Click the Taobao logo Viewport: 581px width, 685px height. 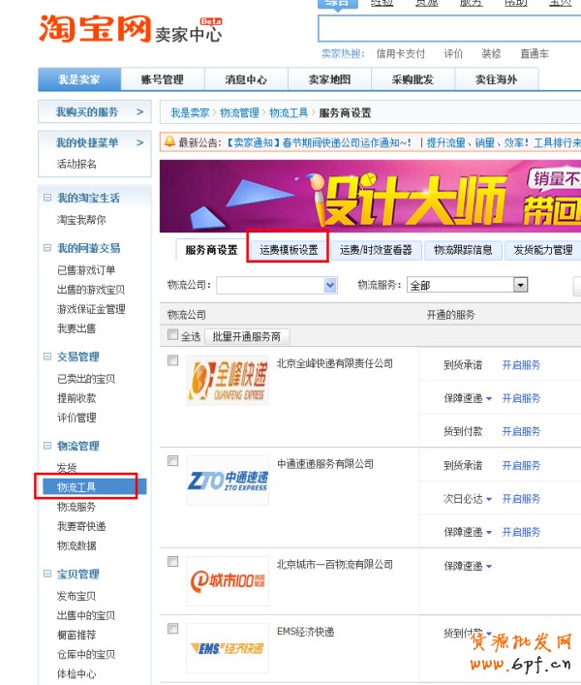95,29
